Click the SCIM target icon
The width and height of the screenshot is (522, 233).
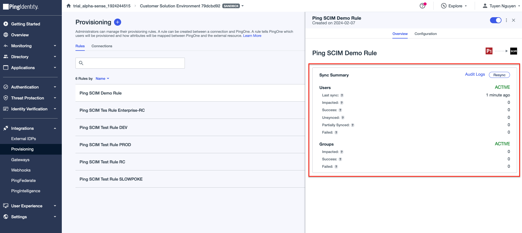coord(514,51)
